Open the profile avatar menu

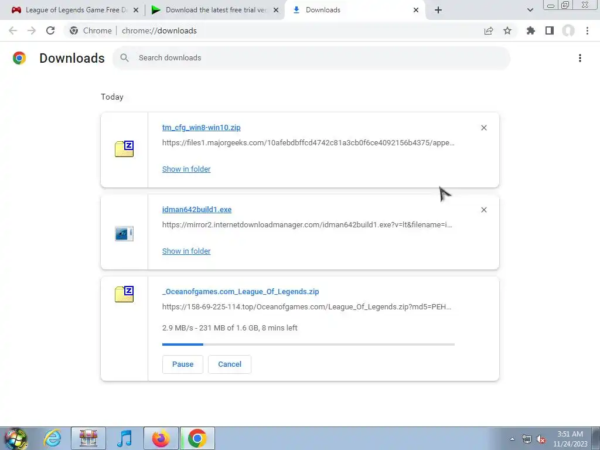tap(568, 30)
